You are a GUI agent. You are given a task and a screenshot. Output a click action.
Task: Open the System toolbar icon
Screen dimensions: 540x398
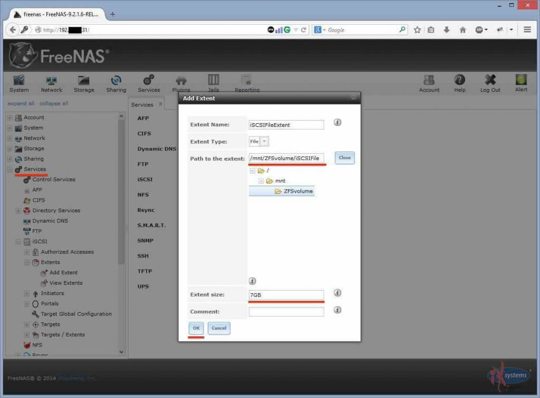pyautogui.click(x=19, y=84)
